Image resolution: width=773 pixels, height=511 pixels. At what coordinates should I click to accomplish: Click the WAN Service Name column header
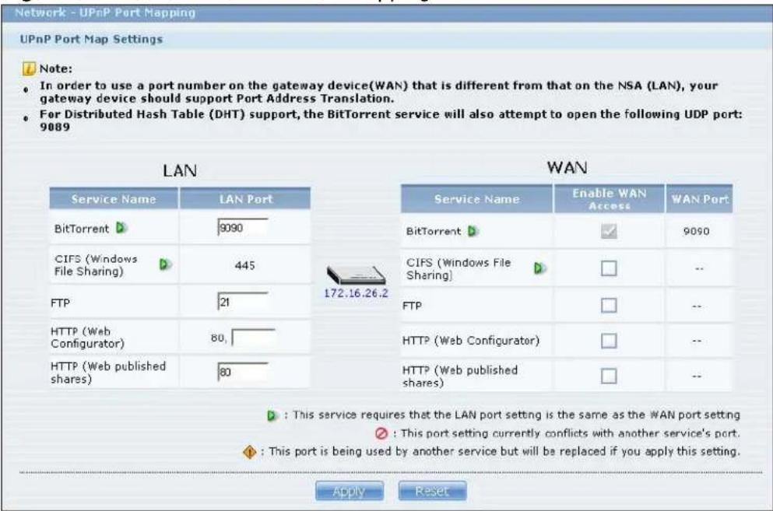(476, 199)
